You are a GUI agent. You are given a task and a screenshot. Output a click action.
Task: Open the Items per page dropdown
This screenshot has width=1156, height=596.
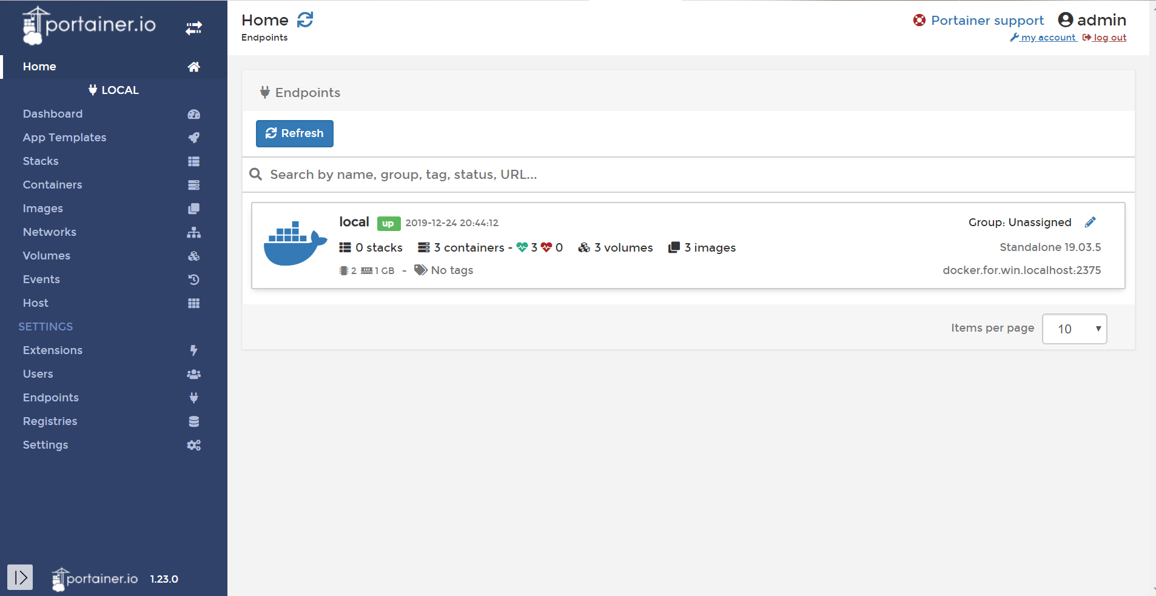pos(1074,329)
